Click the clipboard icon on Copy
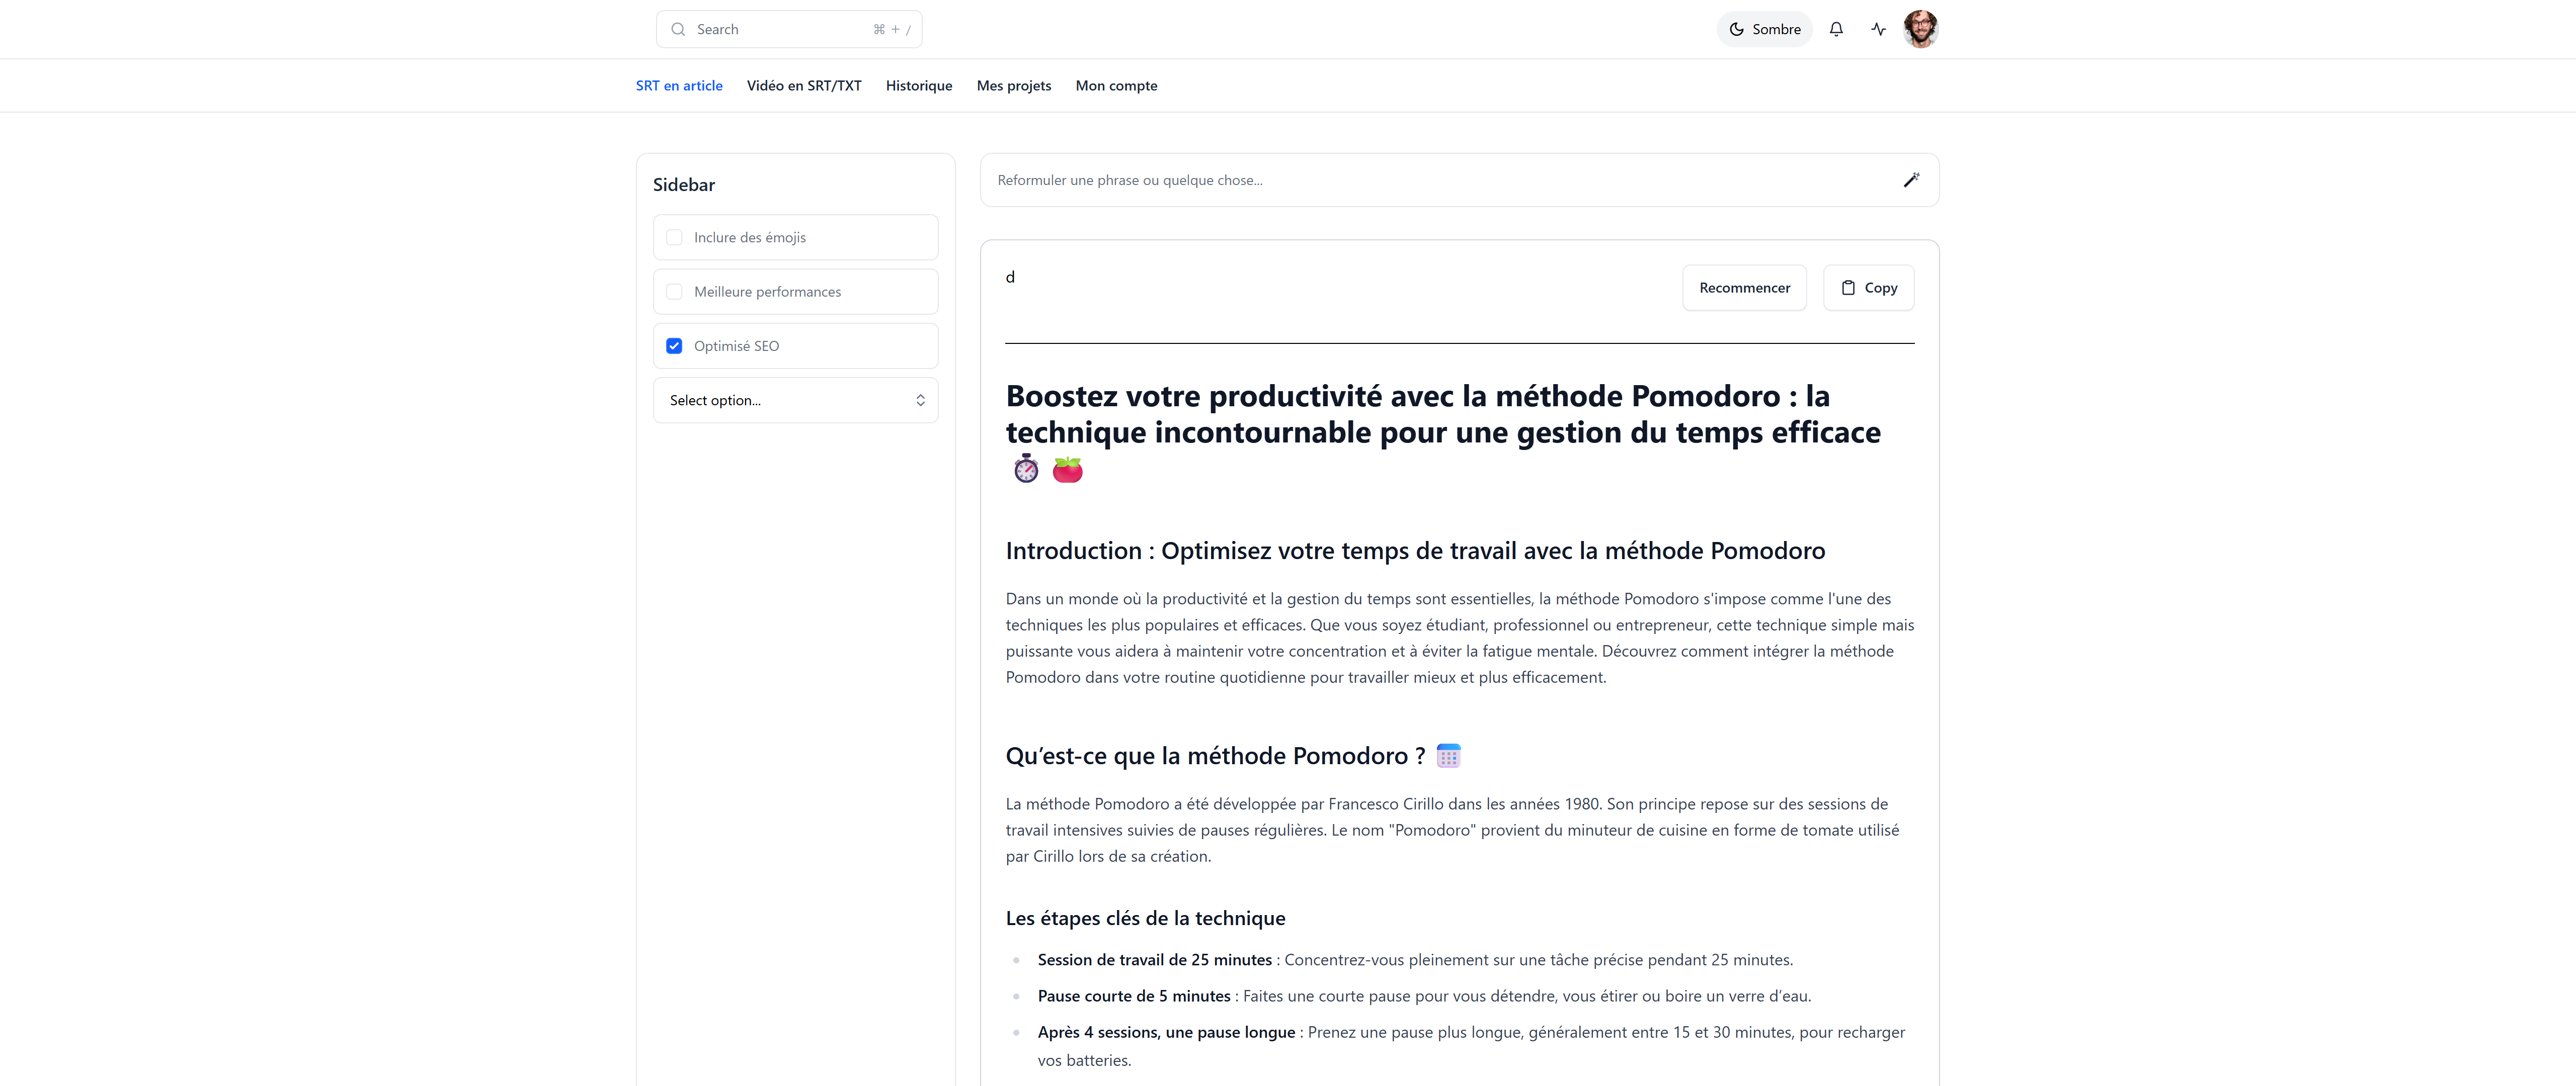The width and height of the screenshot is (2576, 1086). click(1848, 288)
